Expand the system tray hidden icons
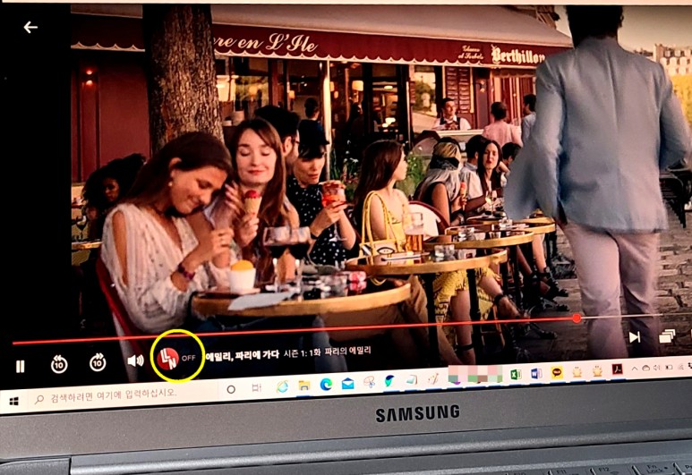The width and height of the screenshot is (692, 475). pos(635,369)
